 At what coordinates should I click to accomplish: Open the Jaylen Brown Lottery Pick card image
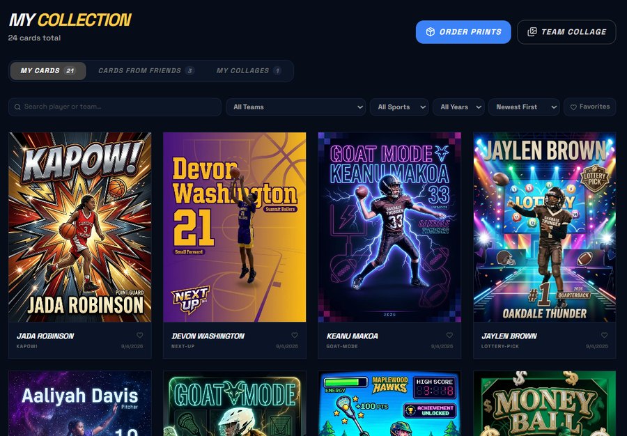(x=545, y=227)
